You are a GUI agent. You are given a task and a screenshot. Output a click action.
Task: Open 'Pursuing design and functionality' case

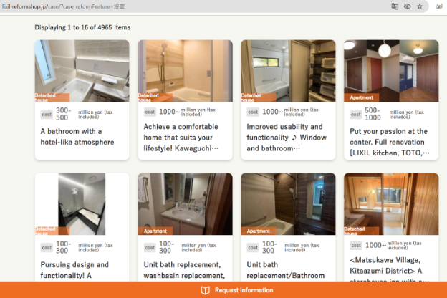click(74, 270)
